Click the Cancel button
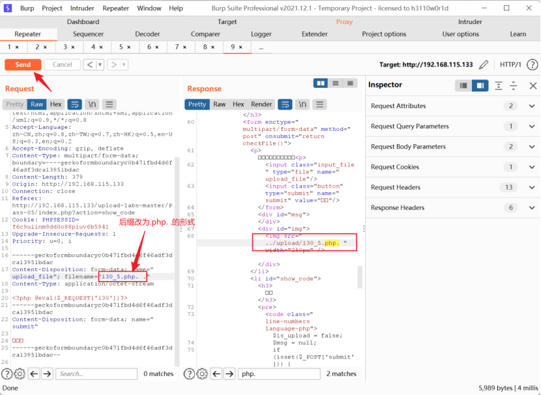541x395 pixels. pyautogui.click(x=63, y=65)
